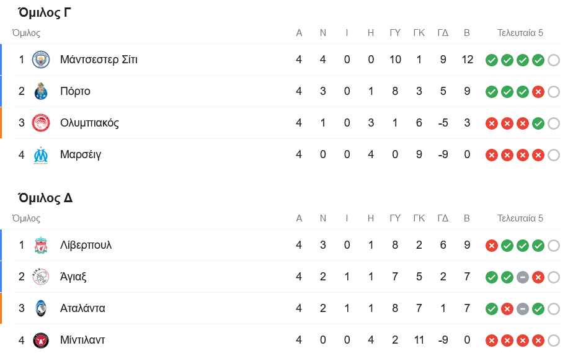
Task: Click Porto's red loss result icon
Action: pos(538,92)
